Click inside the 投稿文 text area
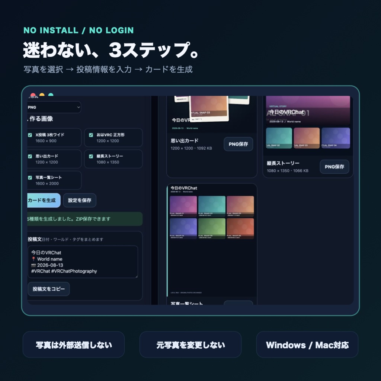381x381 pixels. (x=83, y=262)
